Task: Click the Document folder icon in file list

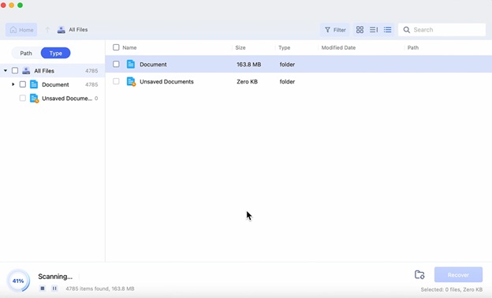Action: 131,65
